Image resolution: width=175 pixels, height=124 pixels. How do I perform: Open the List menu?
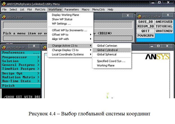click(x=22, y=10)
